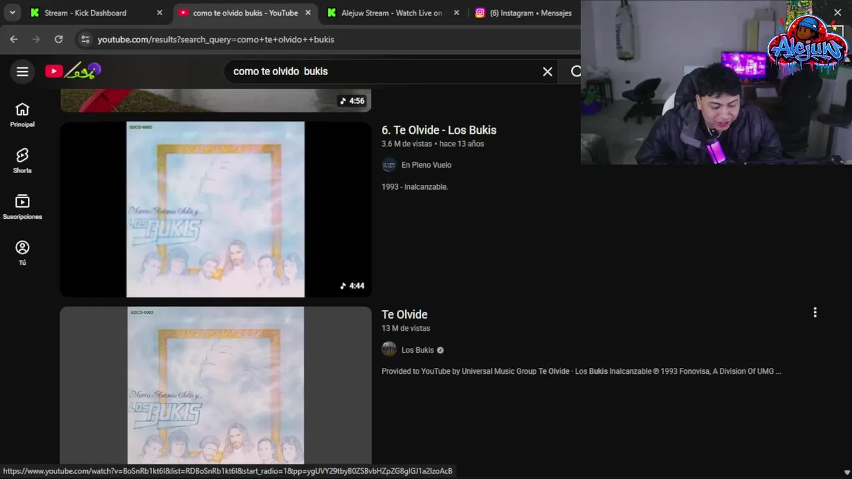Open the Tú profile section

pyautogui.click(x=22, y=253)
